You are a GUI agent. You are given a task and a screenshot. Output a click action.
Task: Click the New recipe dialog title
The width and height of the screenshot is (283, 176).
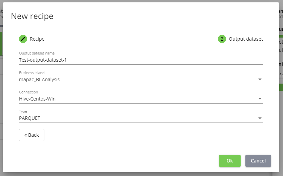click(32, 16)
